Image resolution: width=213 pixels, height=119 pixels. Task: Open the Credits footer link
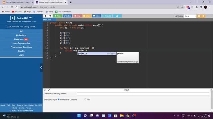[x=21, y=108]
